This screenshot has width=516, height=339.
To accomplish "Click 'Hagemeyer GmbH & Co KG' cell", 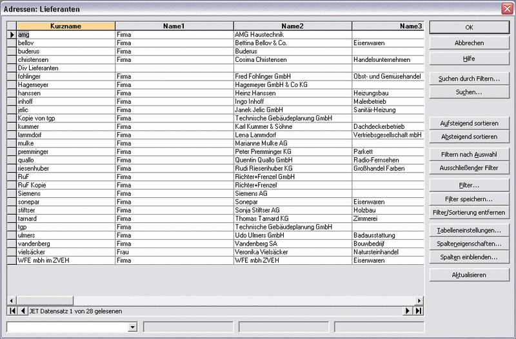I will (x=293, y=84).
